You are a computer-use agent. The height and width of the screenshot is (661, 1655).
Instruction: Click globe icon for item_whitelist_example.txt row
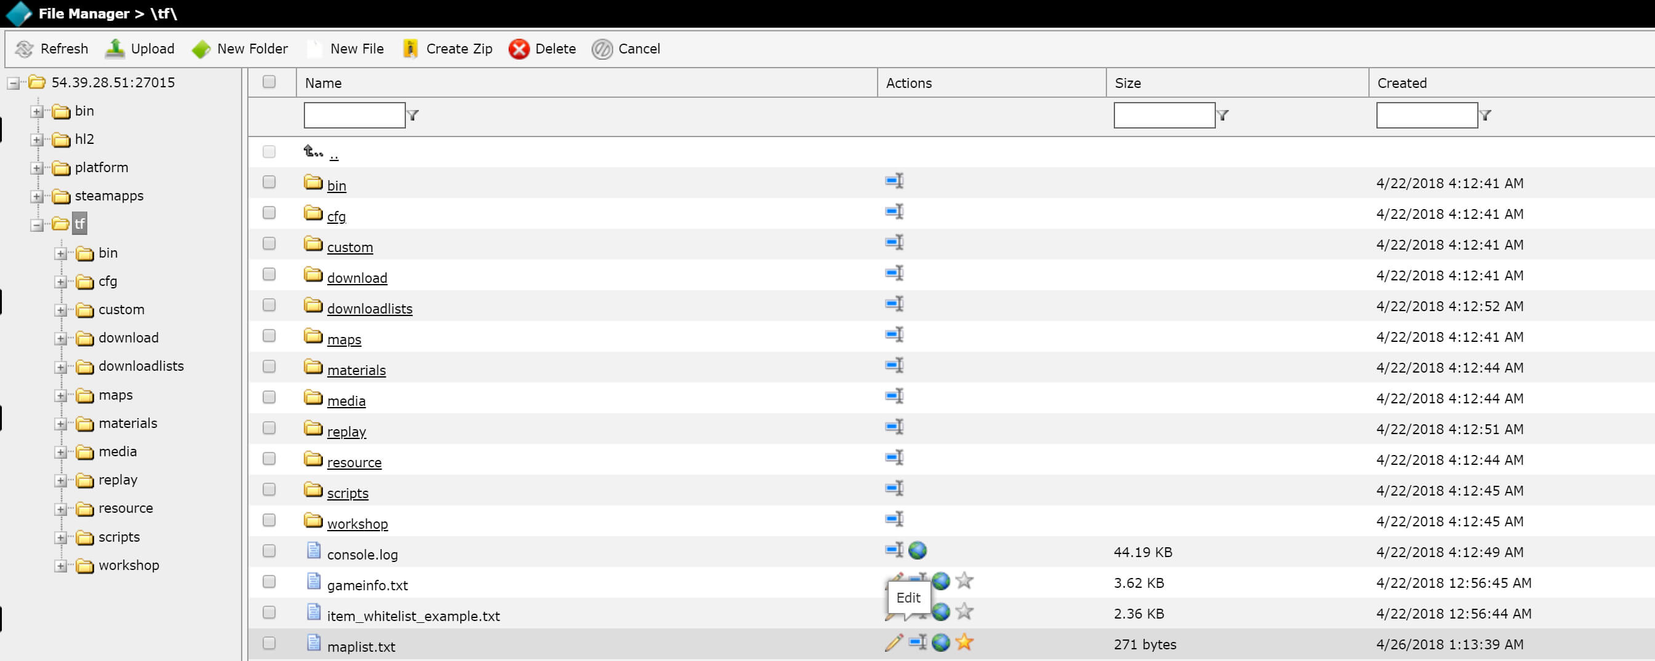(940, 612)
